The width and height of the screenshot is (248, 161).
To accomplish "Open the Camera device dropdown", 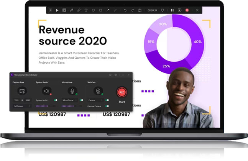I will [95, 100].
